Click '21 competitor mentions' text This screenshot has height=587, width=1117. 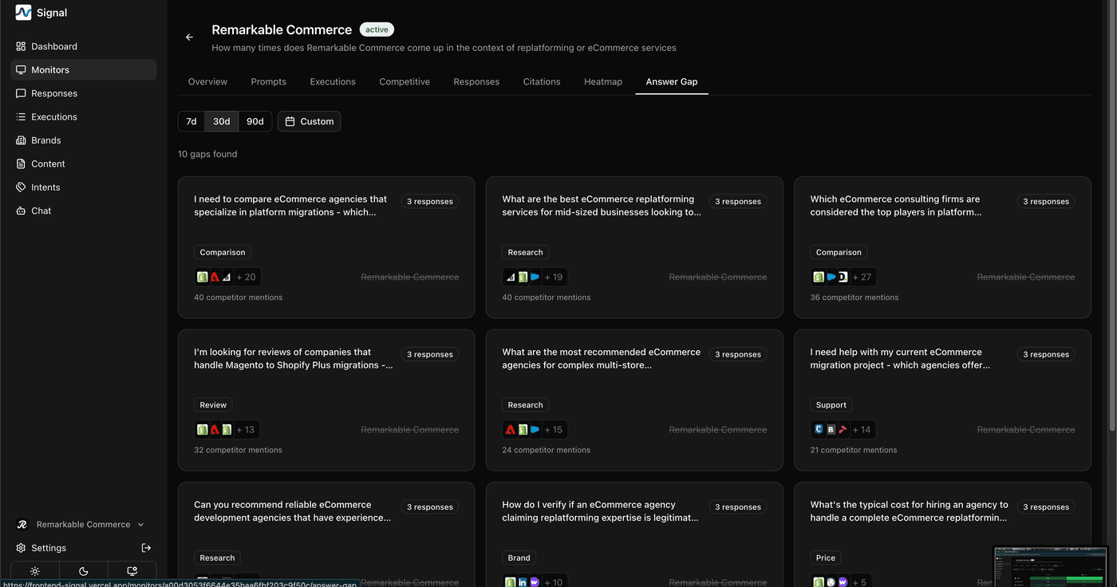854,450
